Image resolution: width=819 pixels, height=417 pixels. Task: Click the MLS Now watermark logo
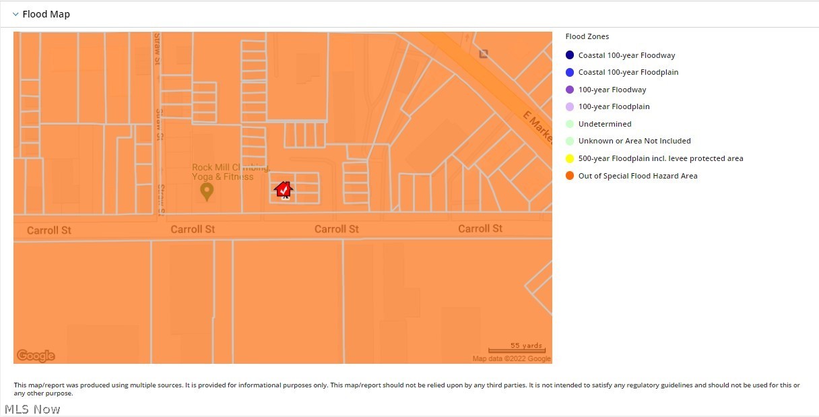pos(32,409)
